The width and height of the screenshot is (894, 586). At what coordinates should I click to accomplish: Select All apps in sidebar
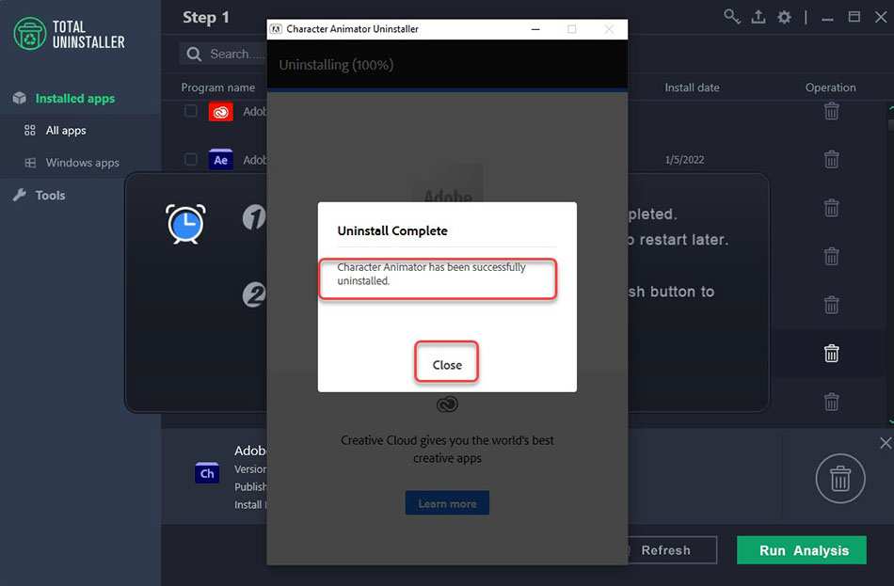click(x=66, y=131)
